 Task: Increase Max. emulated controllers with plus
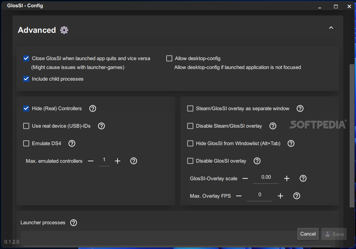[x=118, y=161]
